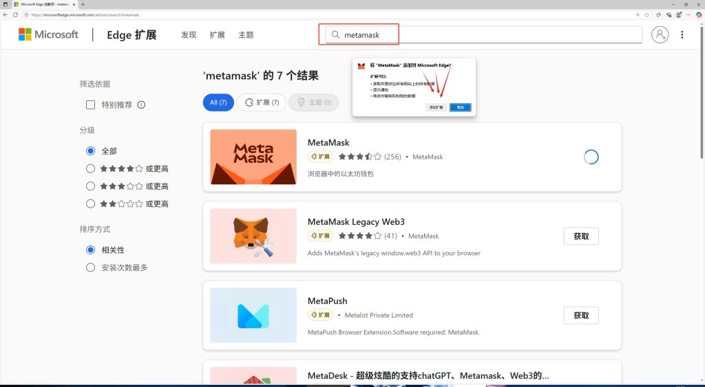Click the info icon beside 特别推荐

click(x=141, y=104)
